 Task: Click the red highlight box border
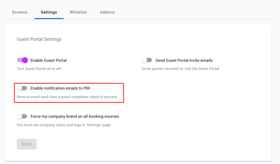tap(69, 83)
